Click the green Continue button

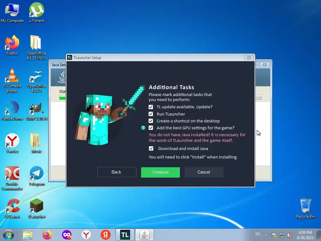pos(160,172)
